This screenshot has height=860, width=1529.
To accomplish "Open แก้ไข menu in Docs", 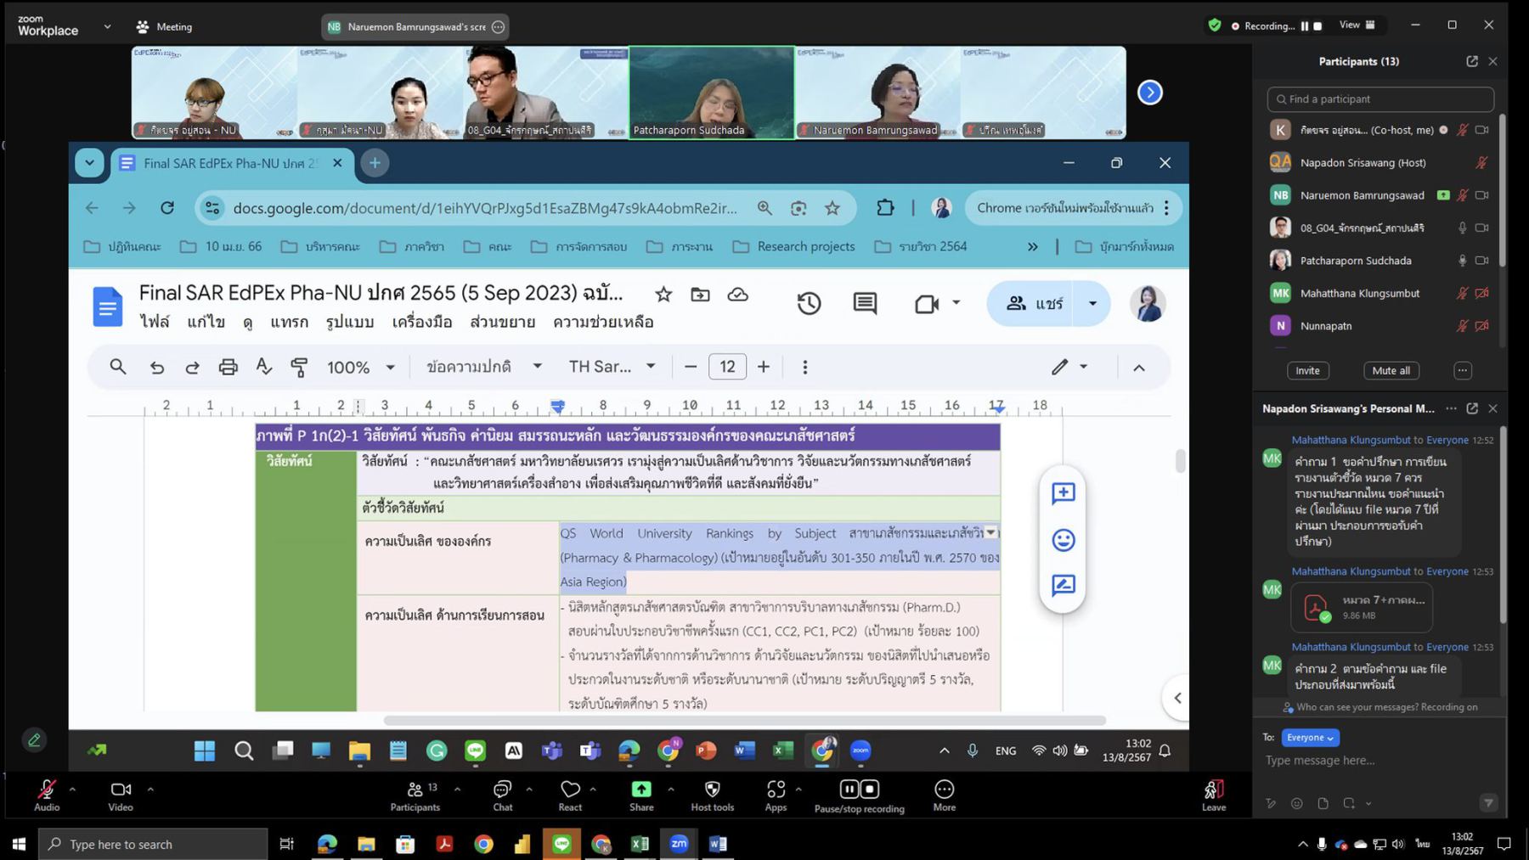I will tap(206, 322).
